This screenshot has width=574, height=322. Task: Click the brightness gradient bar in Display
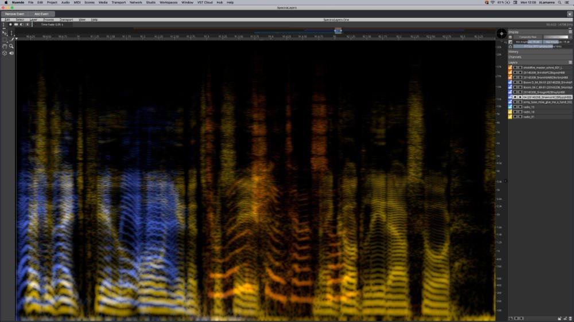[556, 37]
